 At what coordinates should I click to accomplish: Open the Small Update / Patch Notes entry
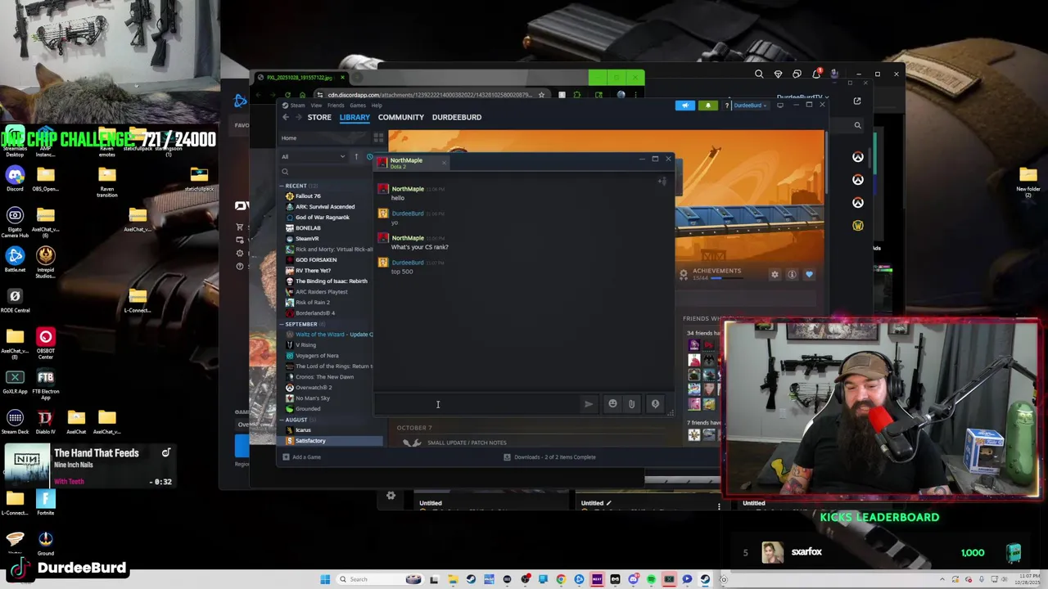click(x=467, y=443)
